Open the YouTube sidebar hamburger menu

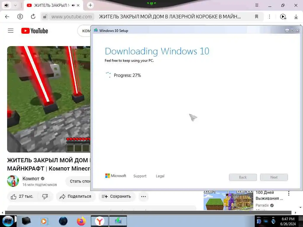click(x=11, y=31)
